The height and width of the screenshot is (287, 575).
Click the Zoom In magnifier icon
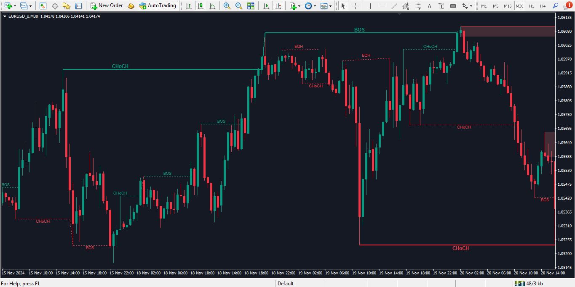(227, 6)
